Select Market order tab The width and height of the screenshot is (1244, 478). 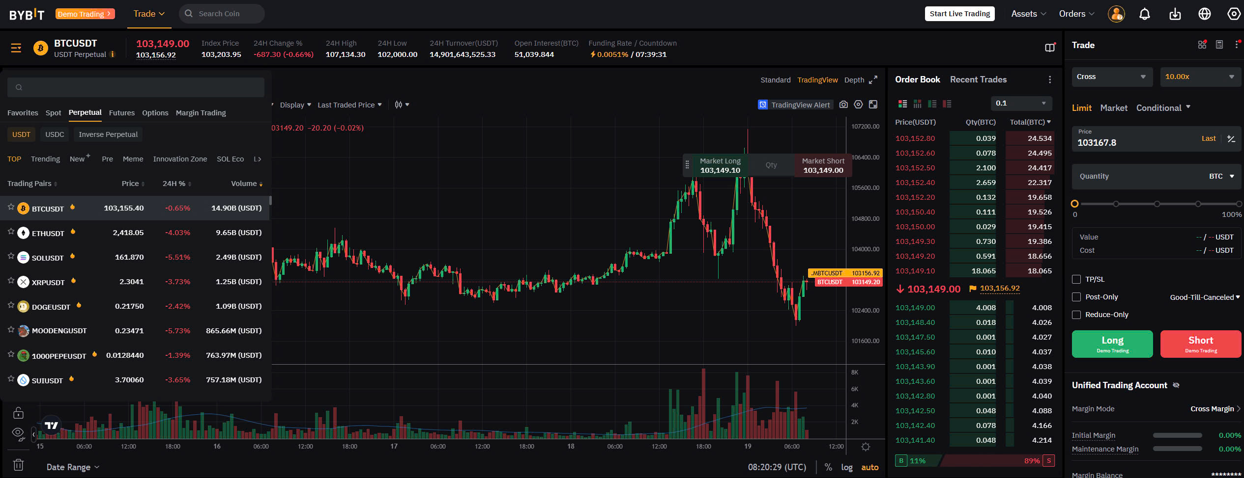[x=1113, y=108]
